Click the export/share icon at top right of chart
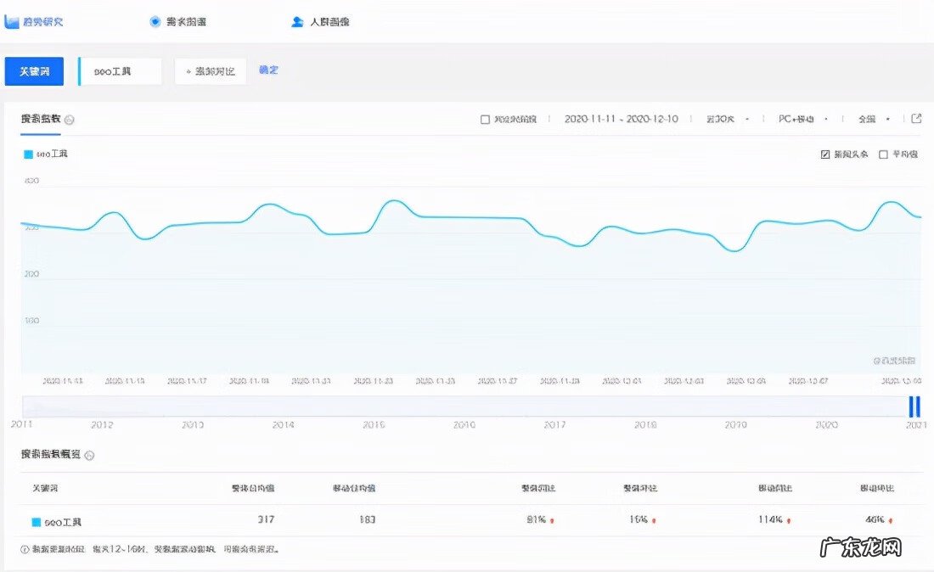The image size is (934, 572). pyautogui.click(x=916, y=119)
